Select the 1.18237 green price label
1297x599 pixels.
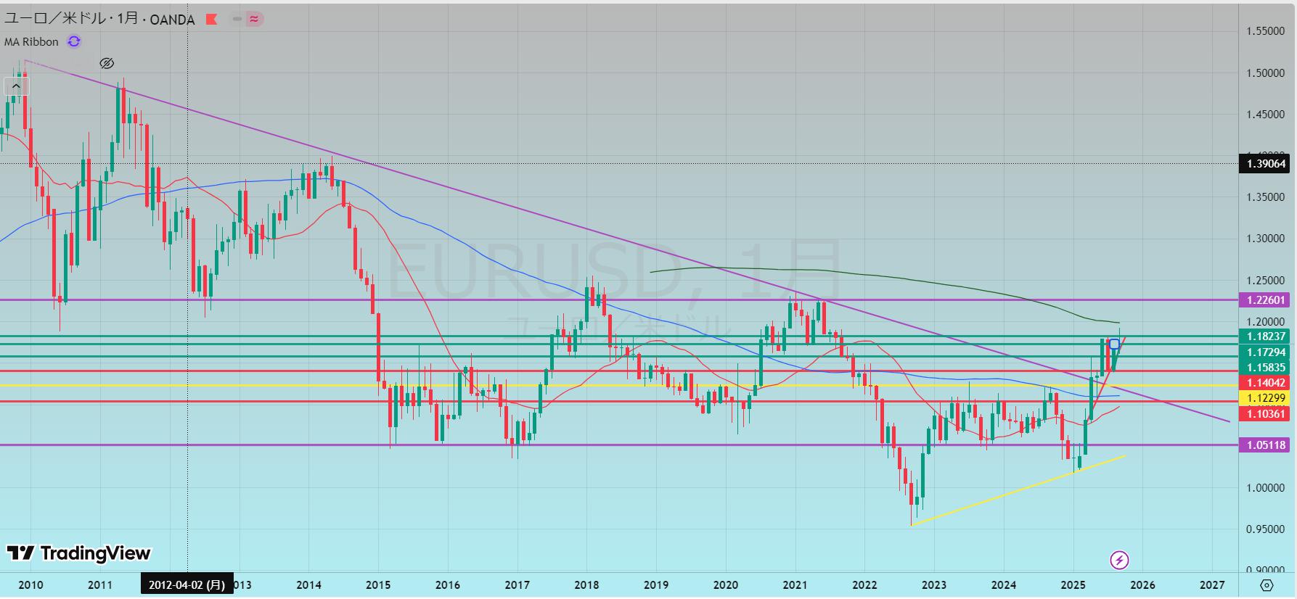[1266, 336]
